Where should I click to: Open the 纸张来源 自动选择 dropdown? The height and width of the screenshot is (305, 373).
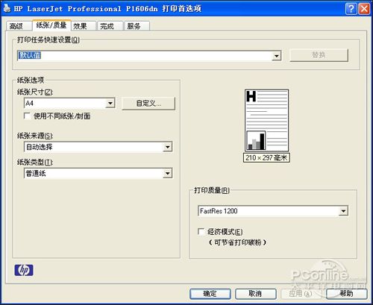coord(98,147)
